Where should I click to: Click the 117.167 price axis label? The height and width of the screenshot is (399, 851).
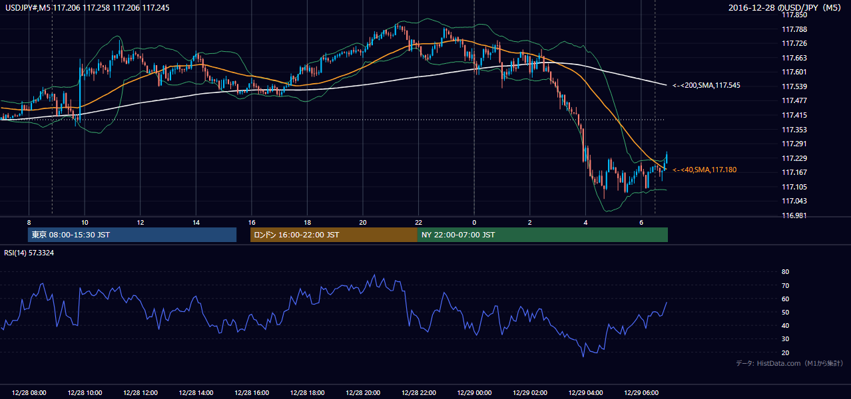tap(795, 172)
